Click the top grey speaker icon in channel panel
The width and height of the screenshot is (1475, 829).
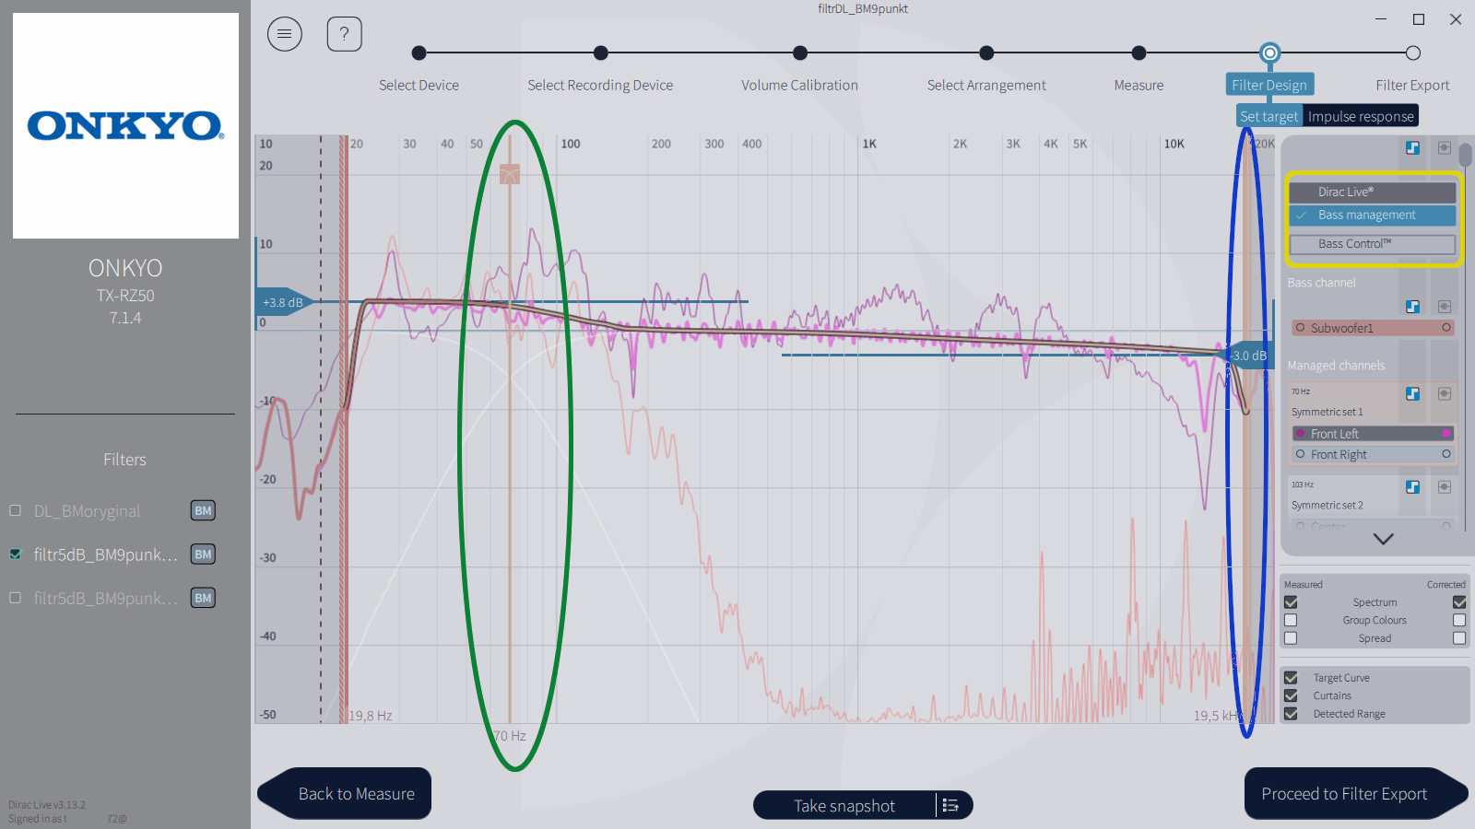[1445, 147]
